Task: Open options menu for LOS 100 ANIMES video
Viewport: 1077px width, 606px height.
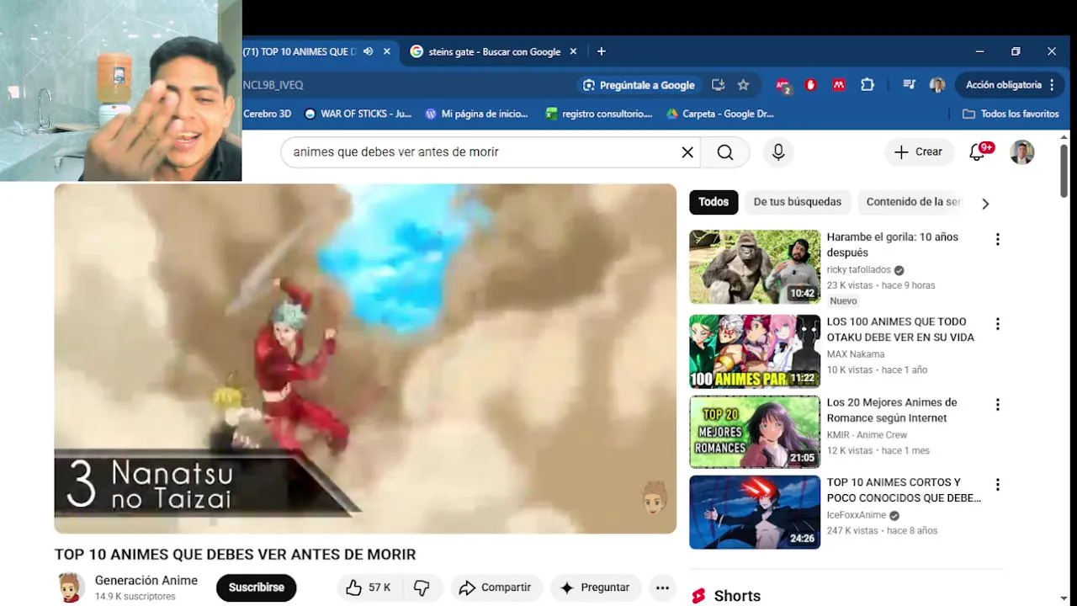Action: tap(998, 324)
